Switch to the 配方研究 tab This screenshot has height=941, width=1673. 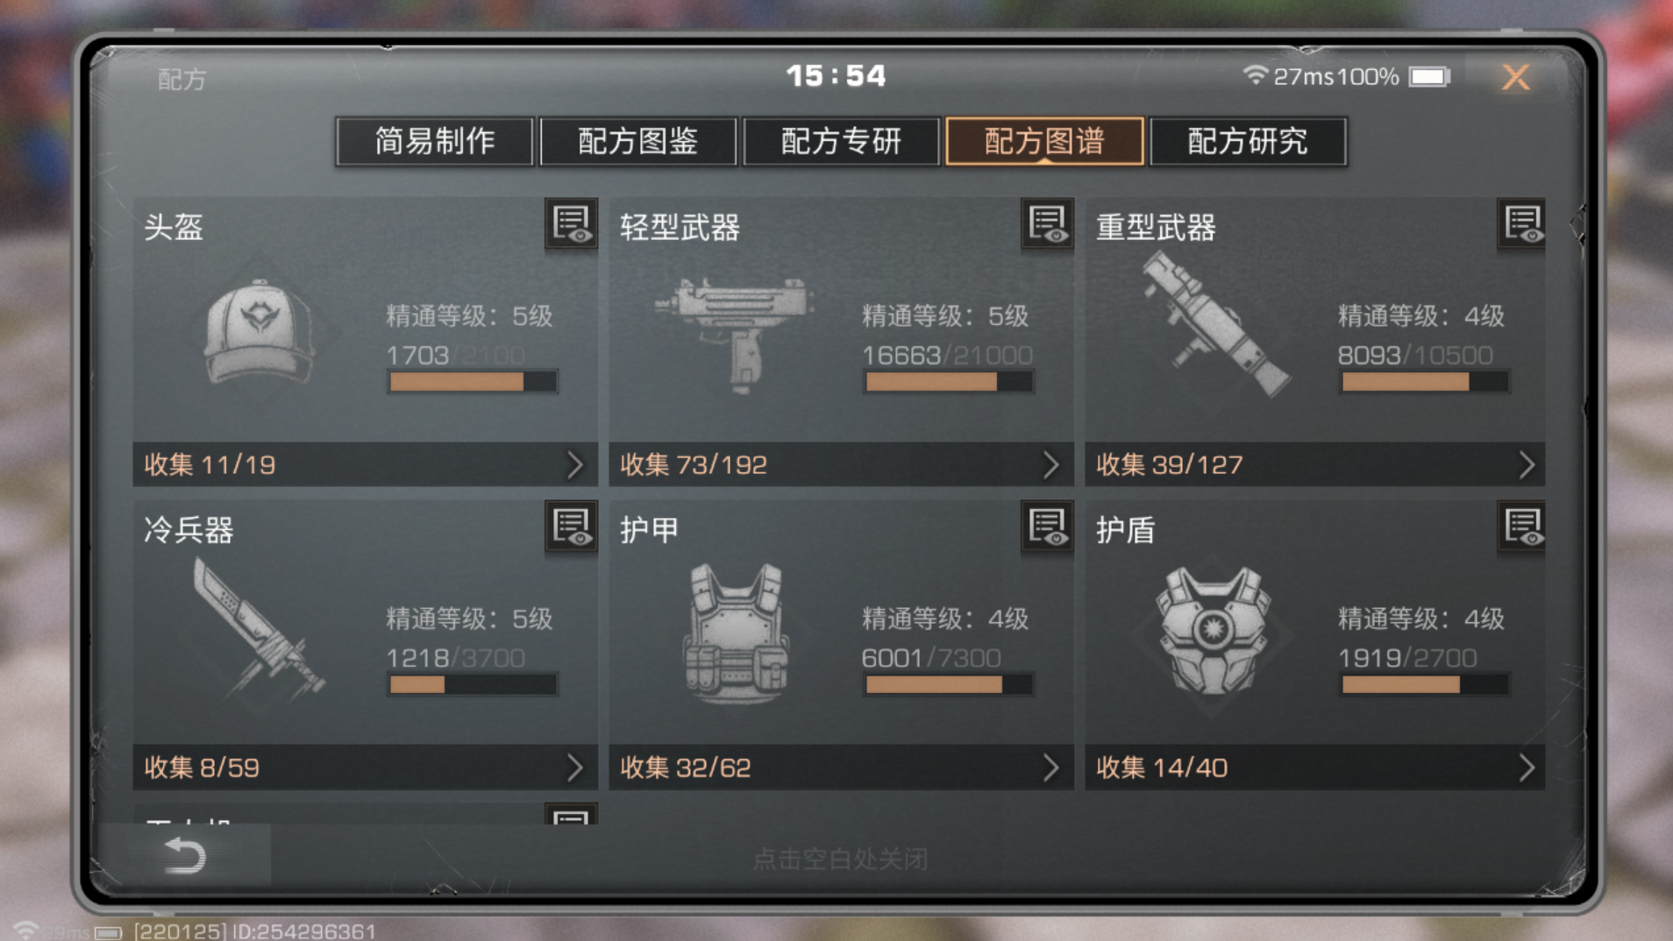point(1248,141)
